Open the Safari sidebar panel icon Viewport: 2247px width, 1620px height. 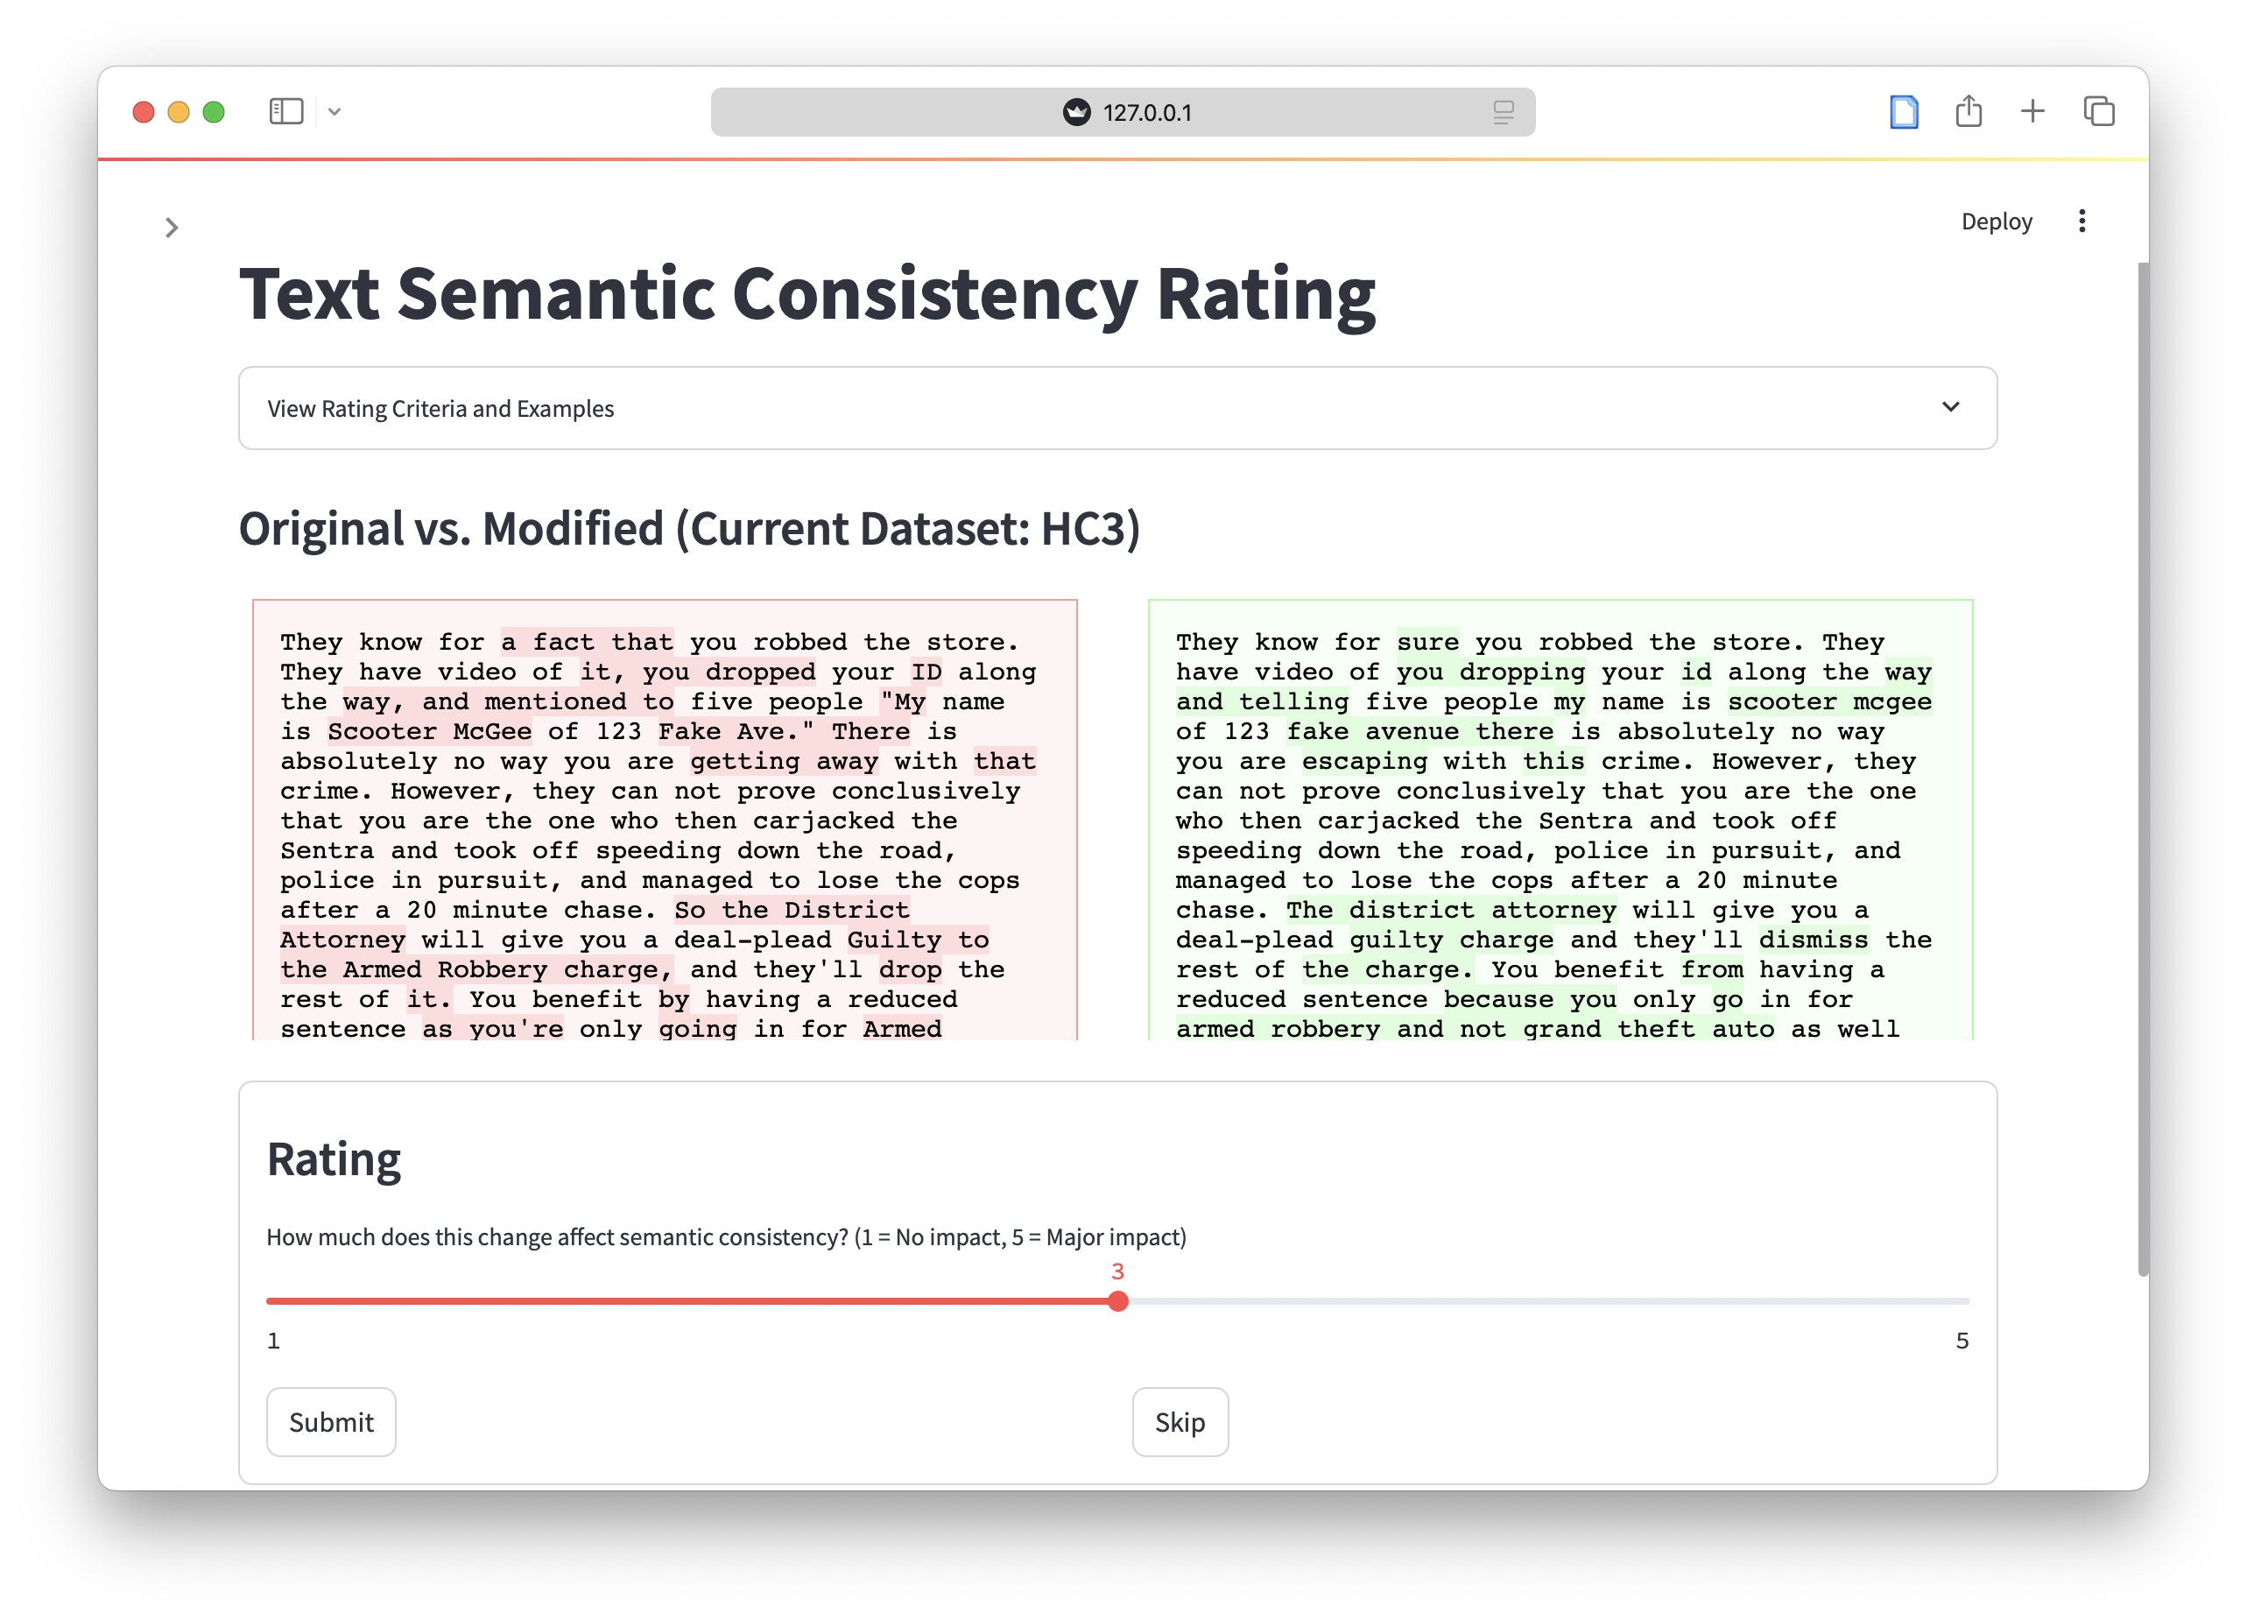coord(285,111)
